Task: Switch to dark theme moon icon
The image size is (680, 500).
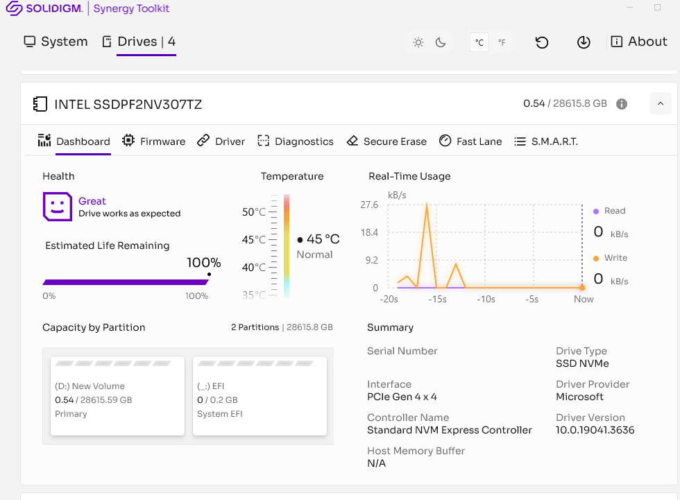Action: pyautogui.click(x=441, y=42)
